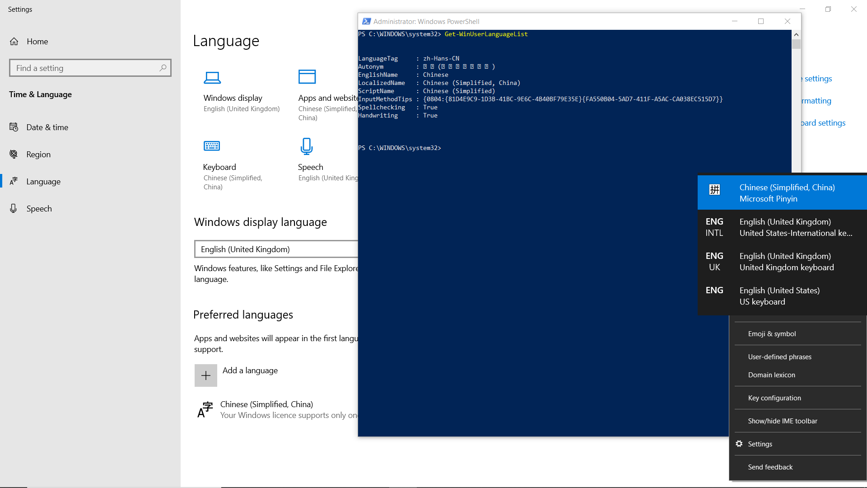Click the Time & Language section heading
The height and width of the screenshot is (488, 867).
point(40,94)
